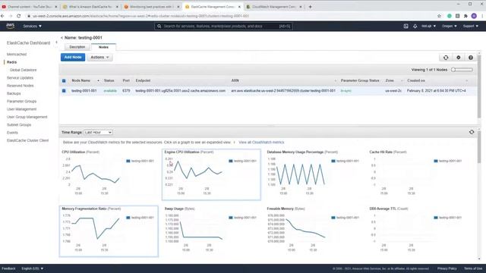This screenshot has width=486, height=273.
Task: Open the help question-mark icon
Action: [471, 58]
